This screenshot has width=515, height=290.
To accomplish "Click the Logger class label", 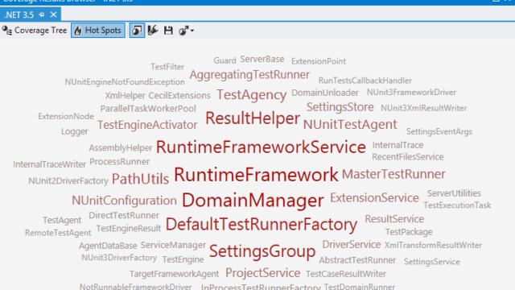I will pyautogui.click(x=75, y=131).
